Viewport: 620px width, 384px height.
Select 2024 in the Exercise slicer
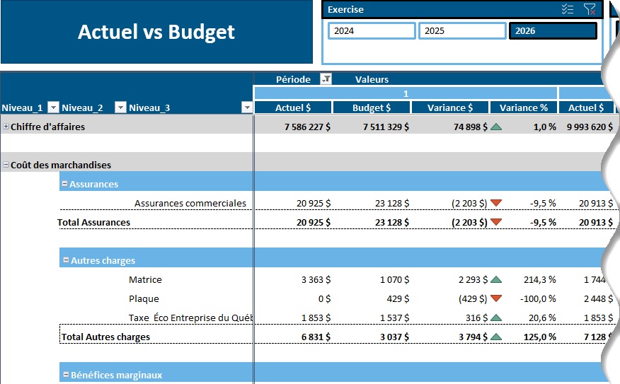click(x=372, y=31)
